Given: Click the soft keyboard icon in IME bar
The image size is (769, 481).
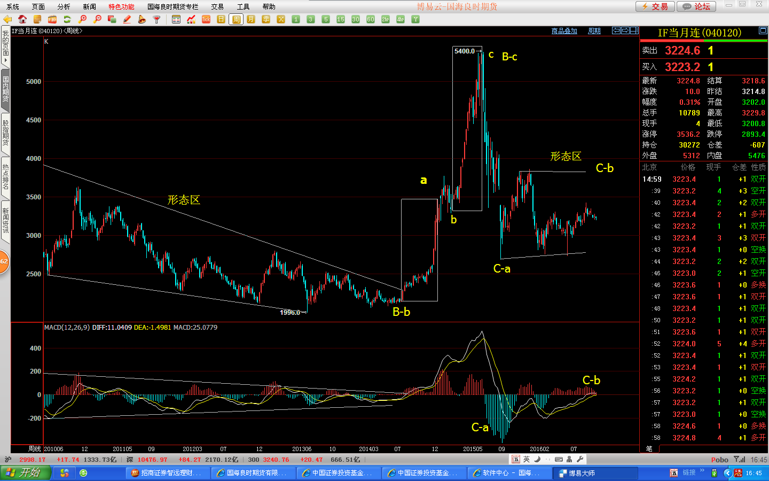Looking at the screenshot, I should point(559,459).
